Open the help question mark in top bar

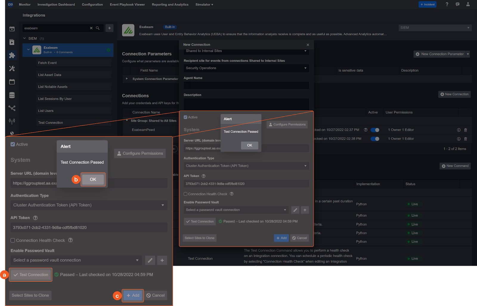447,4
